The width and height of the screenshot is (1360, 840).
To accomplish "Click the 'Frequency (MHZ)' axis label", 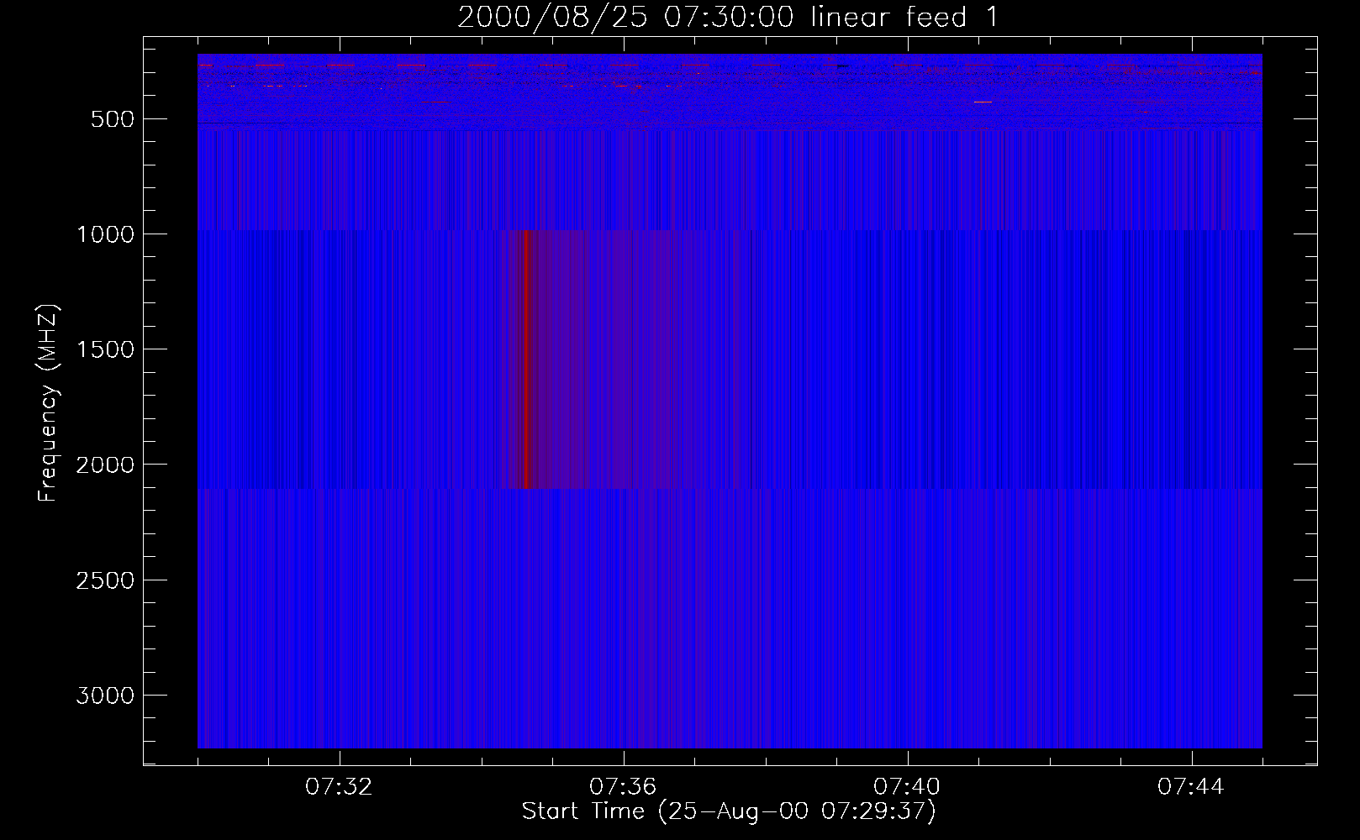I will coord(48,403).
